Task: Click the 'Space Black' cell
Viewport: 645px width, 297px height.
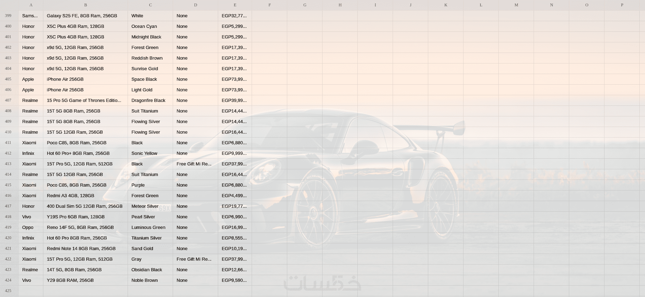Action: click(x=150, y=79)
